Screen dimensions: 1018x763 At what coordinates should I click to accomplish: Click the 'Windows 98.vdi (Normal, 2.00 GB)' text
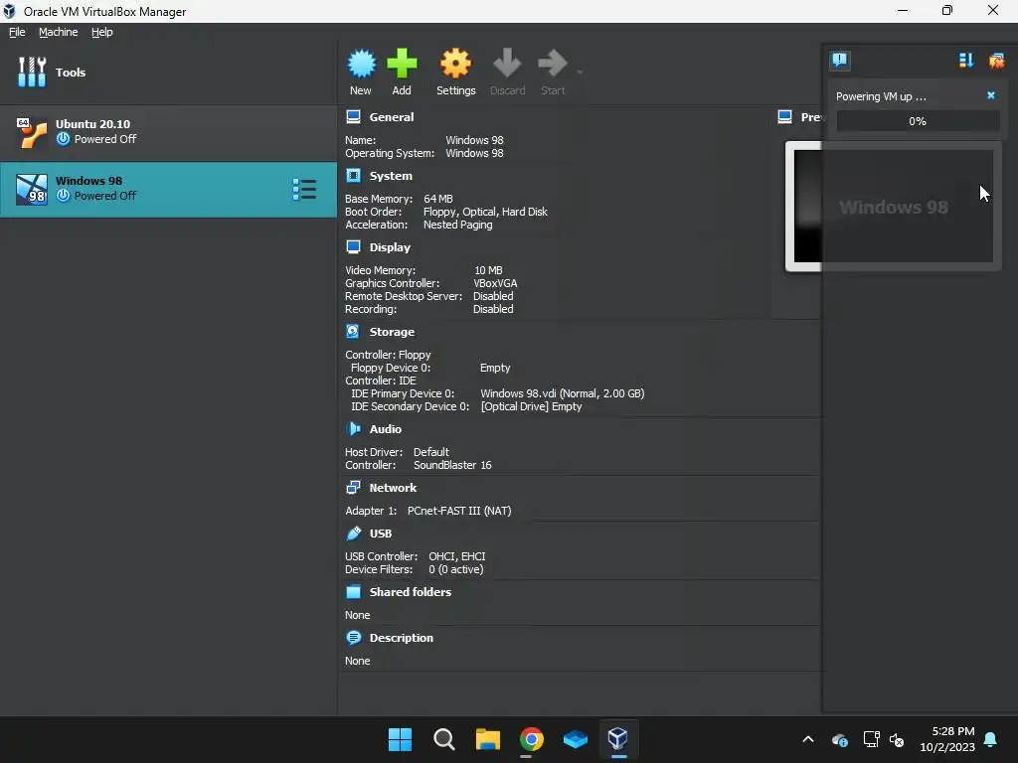(x=563, y=393)
